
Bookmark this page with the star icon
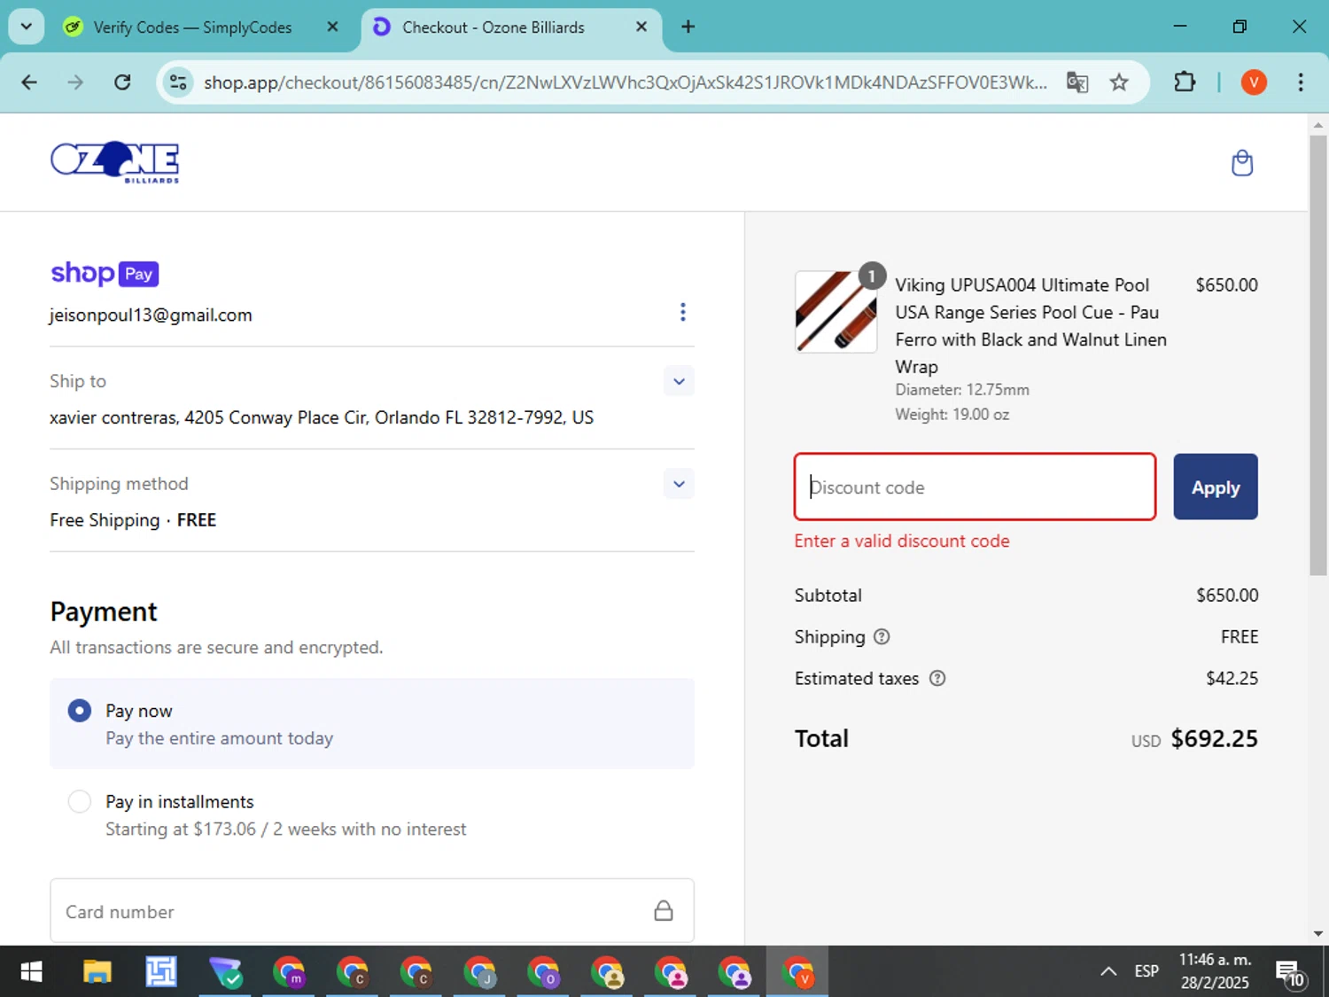[x=1119, y=82]
